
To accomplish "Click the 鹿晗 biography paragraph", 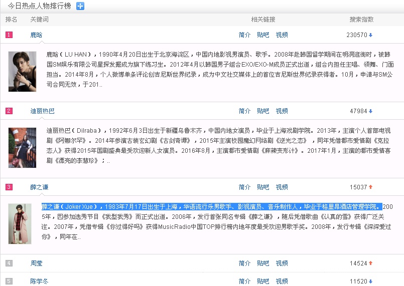I will pyautogui.click(x=220, y=70).
